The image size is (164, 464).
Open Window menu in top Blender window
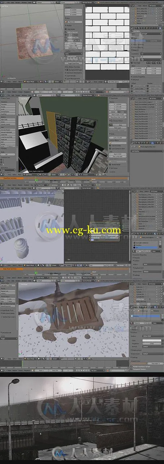pyautogui.click(x=24, y=3)
